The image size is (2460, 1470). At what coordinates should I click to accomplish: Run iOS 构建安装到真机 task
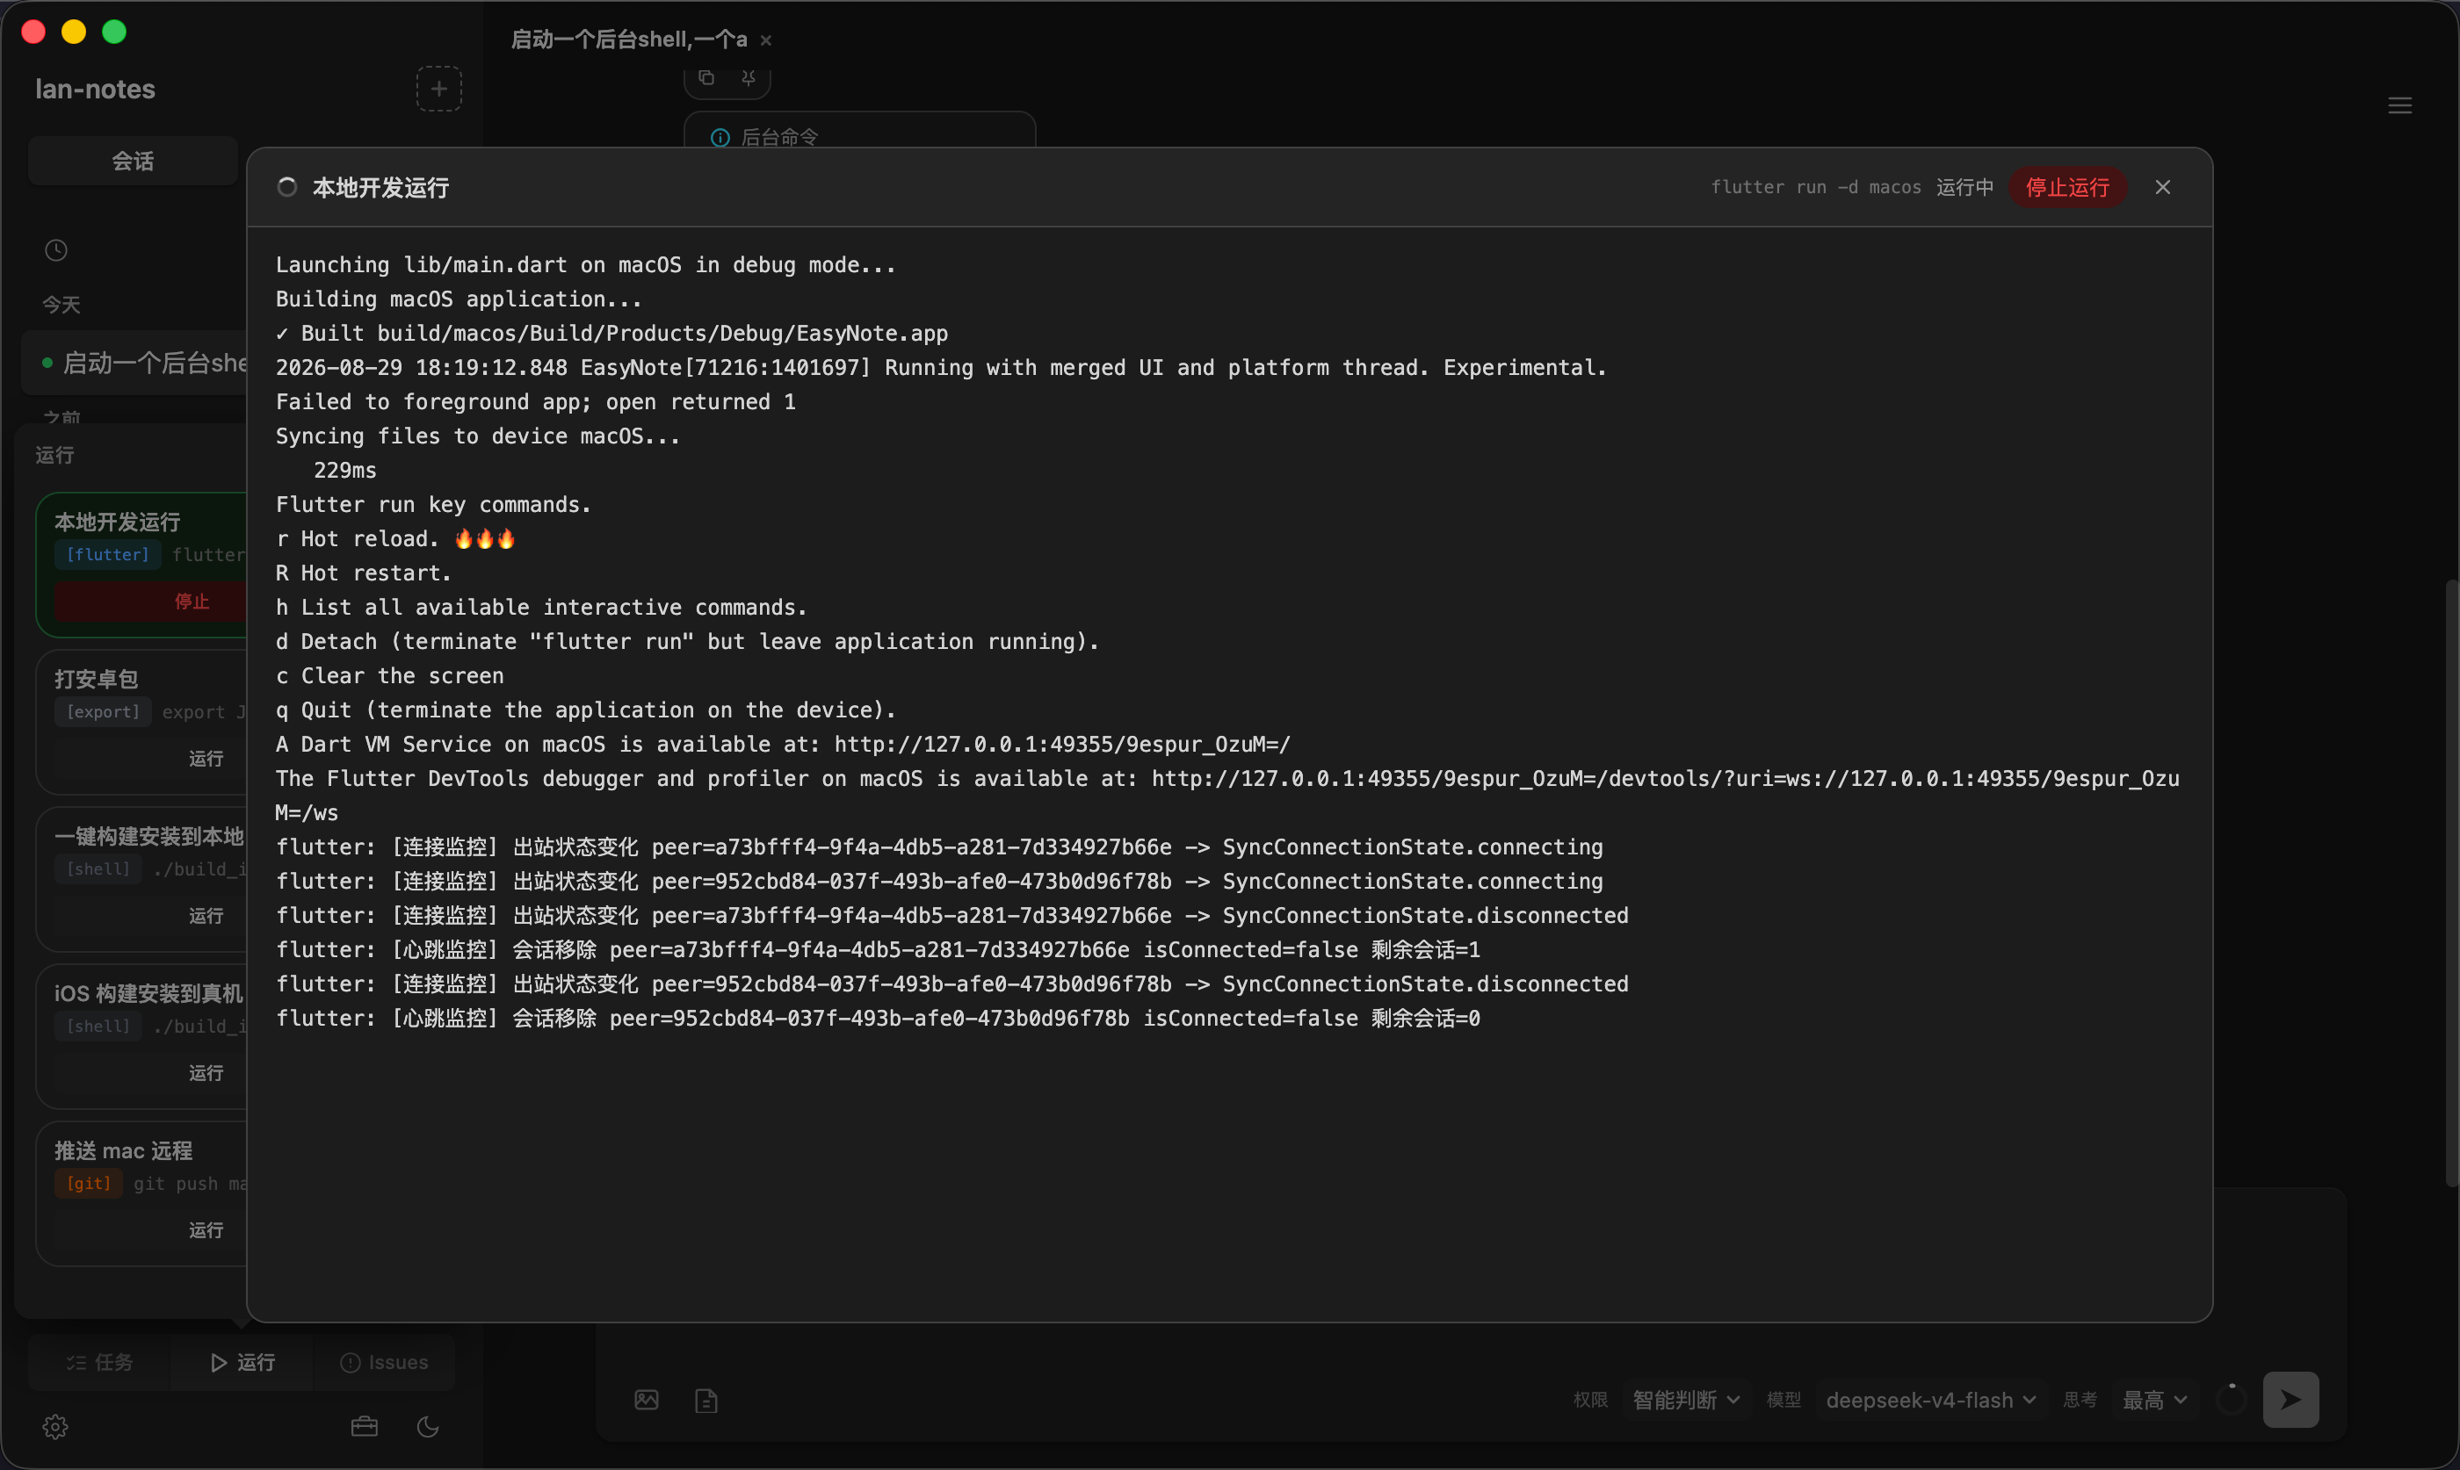click(x=150, y=1073)
